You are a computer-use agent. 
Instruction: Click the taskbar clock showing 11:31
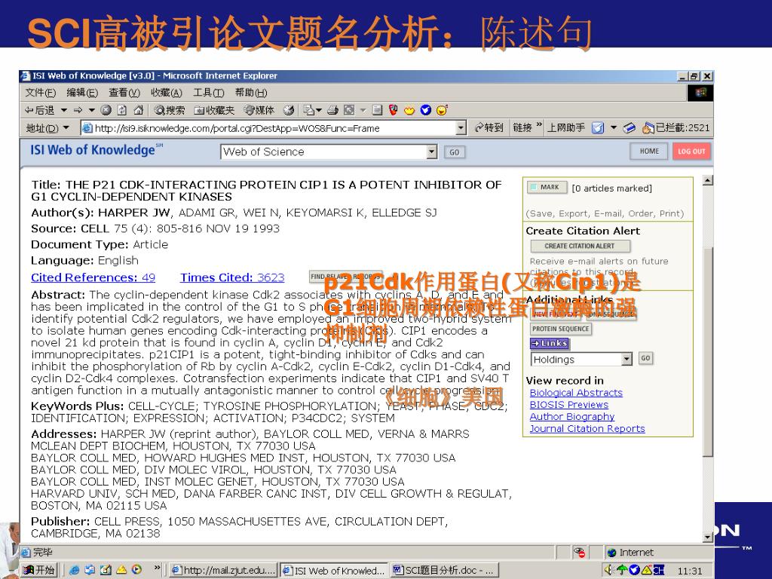(690, 571)
